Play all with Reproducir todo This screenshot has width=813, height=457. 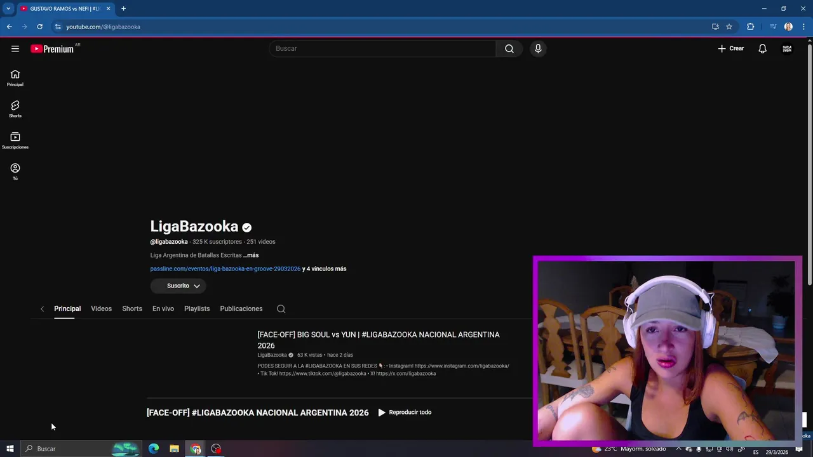(405, 413)
